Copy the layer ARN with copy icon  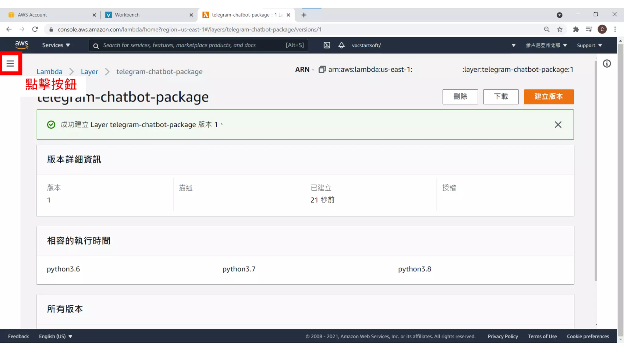[322, 69]
